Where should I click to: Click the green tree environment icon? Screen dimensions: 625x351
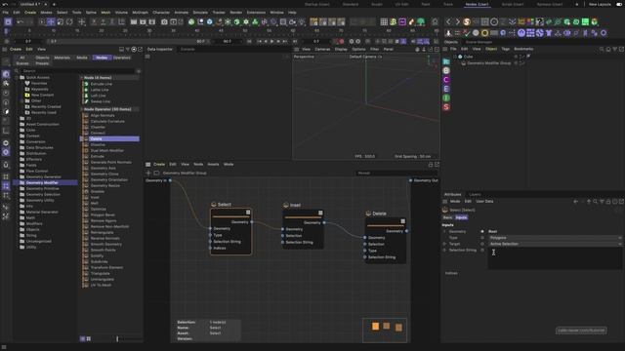coord(421,21)
